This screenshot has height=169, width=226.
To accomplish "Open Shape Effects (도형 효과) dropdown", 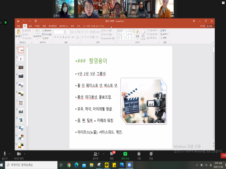I will (152, 38).
